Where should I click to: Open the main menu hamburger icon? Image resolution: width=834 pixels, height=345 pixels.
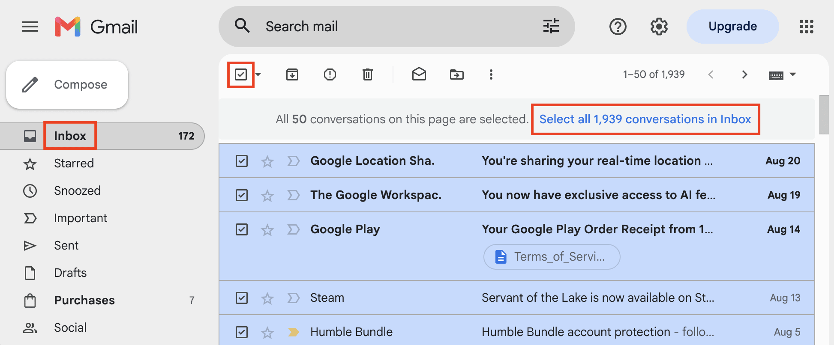[x=30, y=27]
